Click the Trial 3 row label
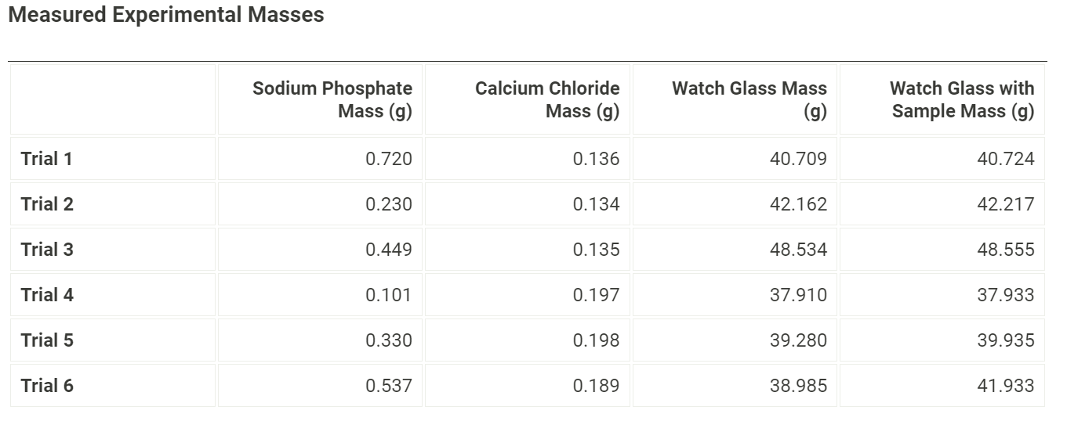This screenshot has width=1067, height=421. tap(47, 250)
